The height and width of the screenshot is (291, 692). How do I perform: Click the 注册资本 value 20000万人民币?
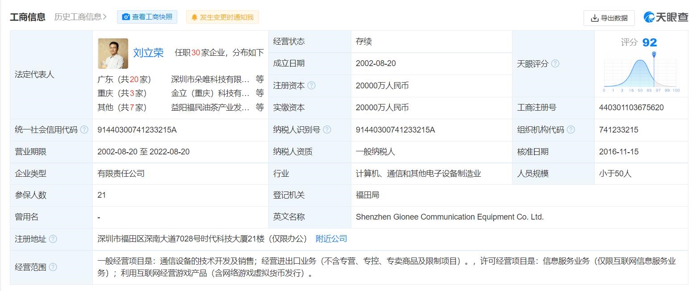tap(382, 85)
